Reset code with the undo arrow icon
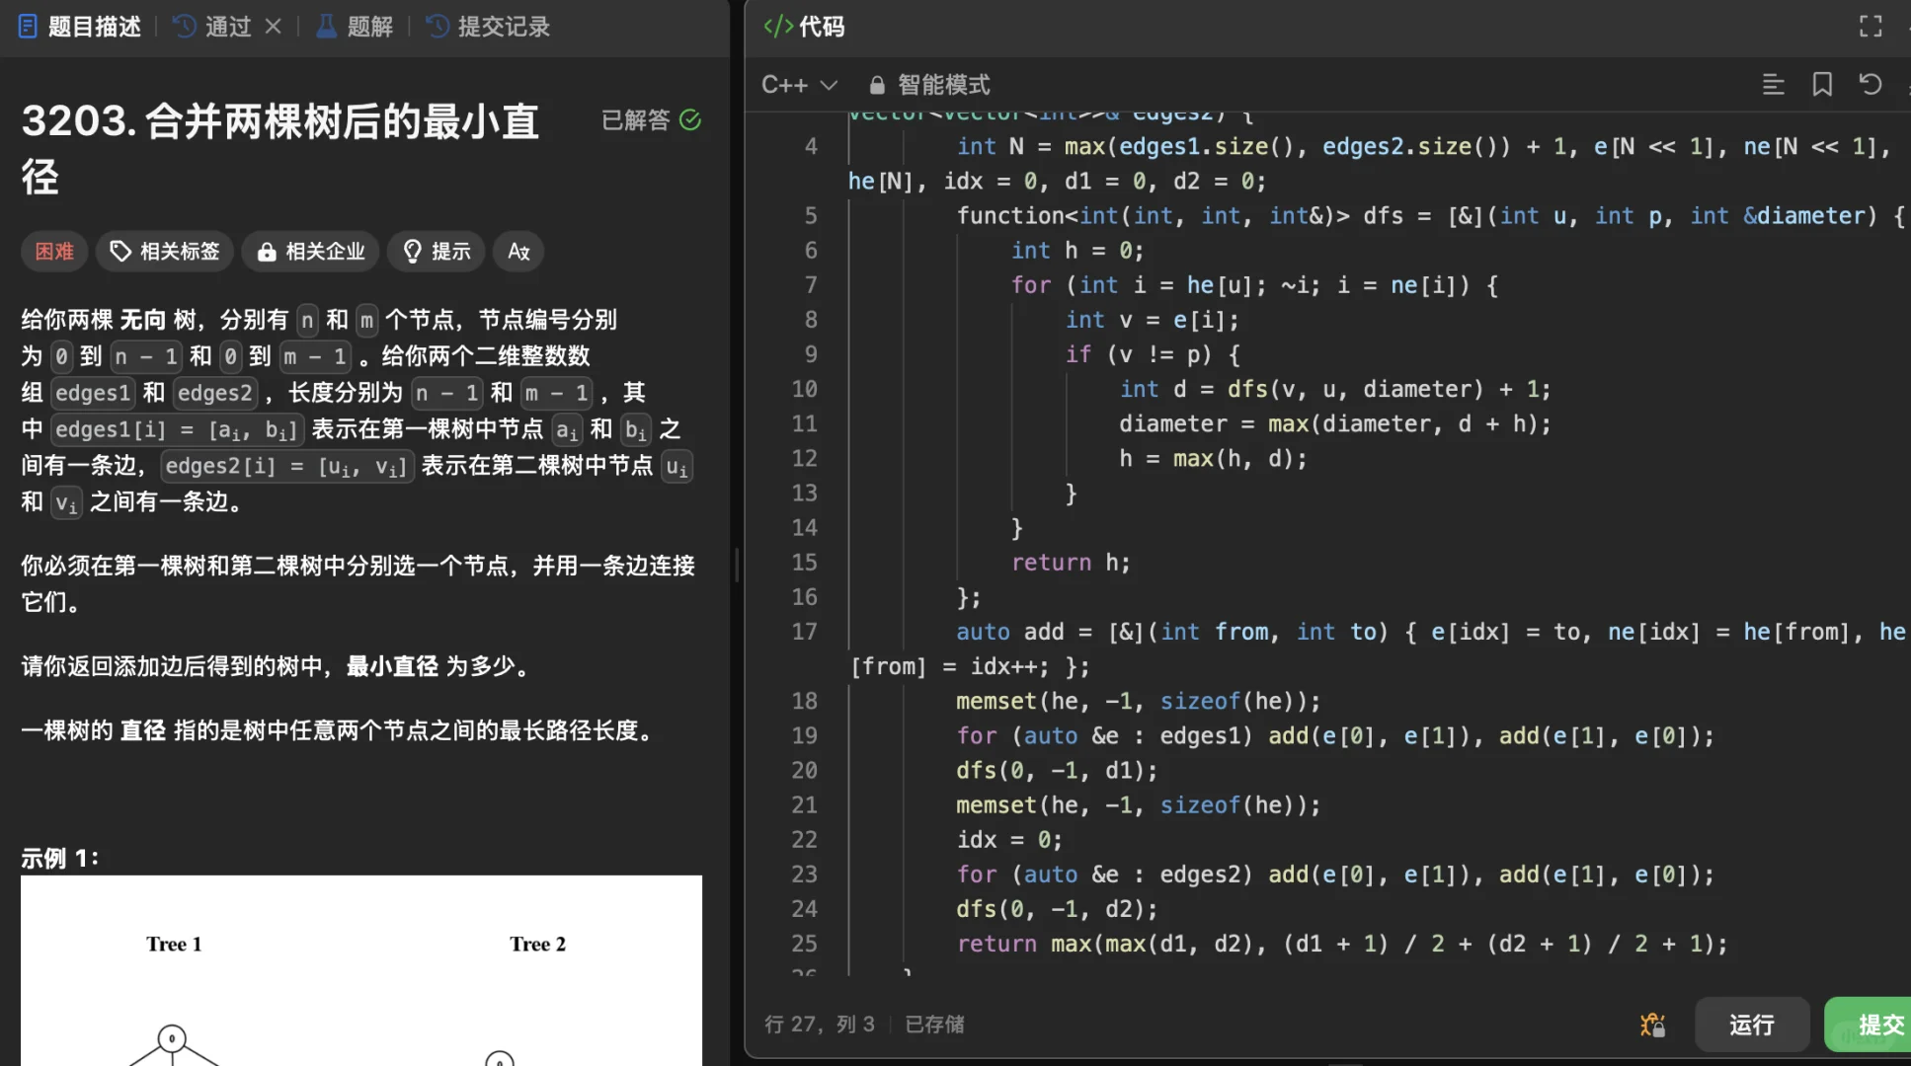The image size is (1911, 1066). click(x=1870, y=85)
